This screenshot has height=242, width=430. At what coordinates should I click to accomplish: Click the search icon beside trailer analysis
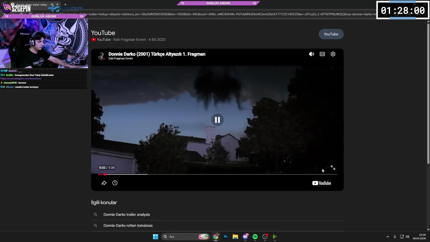pyautogui.click(x=95, y=214)
